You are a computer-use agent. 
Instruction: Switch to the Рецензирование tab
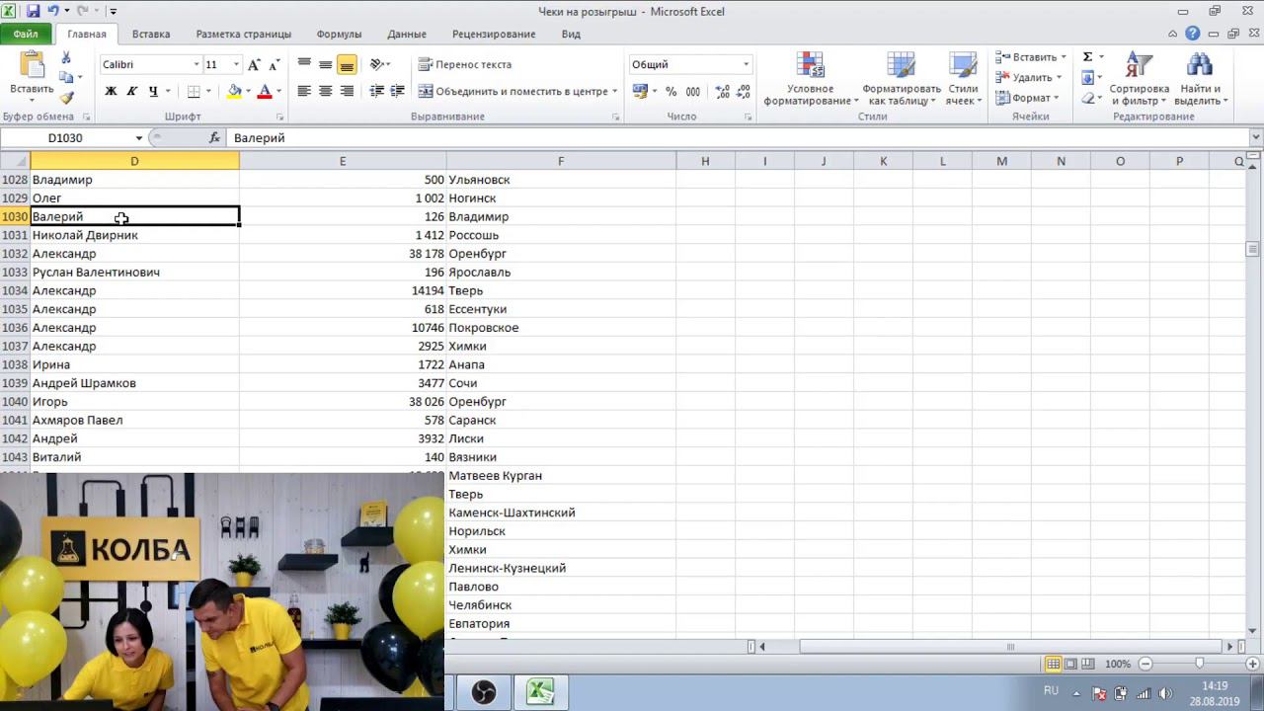click(x=494, y=34)
